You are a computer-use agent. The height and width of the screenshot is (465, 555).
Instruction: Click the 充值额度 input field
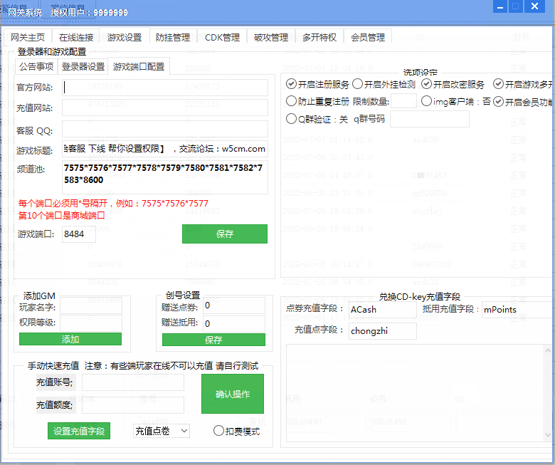coord(133,404)
